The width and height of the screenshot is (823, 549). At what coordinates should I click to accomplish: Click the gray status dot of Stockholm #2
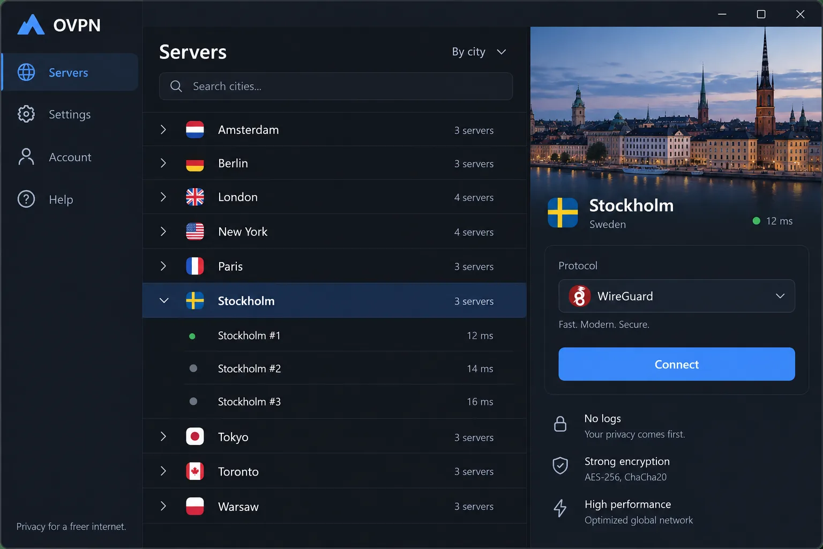click(x=193, y=368)
